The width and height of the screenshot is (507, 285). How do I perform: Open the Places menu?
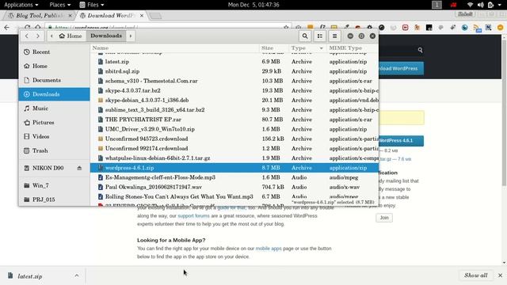(60, 5)
